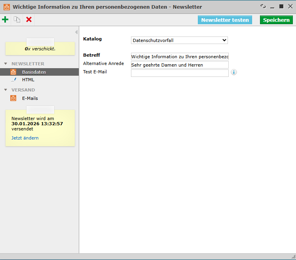Image resolution: width=296 pixels, height=260 pixels.
Task: Delete newsletter with the red X icon
Action: pos(29,19)
